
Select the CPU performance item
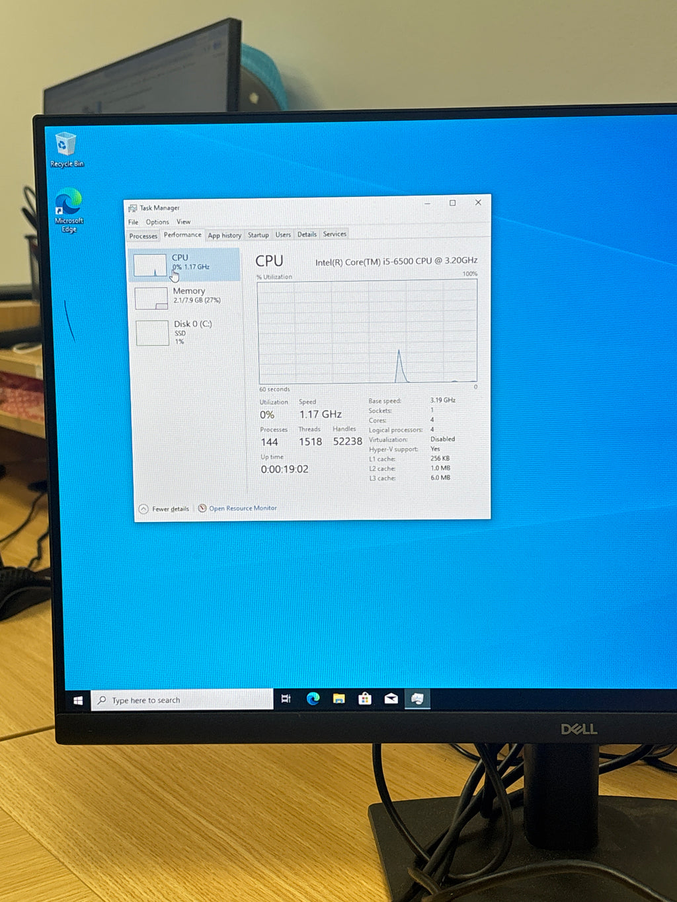(x=184, y=264)
